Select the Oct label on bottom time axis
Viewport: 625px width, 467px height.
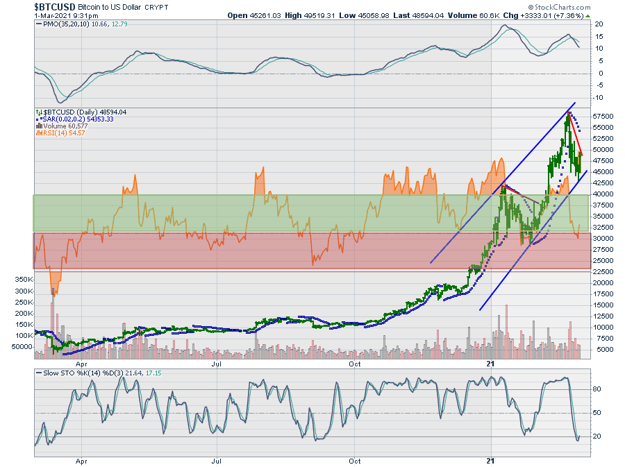click(355, 460)
